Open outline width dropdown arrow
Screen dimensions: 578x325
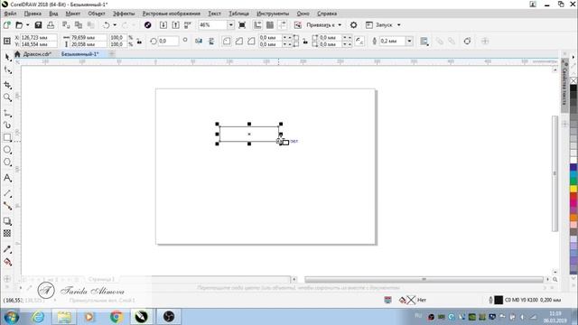click(x=409, y=41)
